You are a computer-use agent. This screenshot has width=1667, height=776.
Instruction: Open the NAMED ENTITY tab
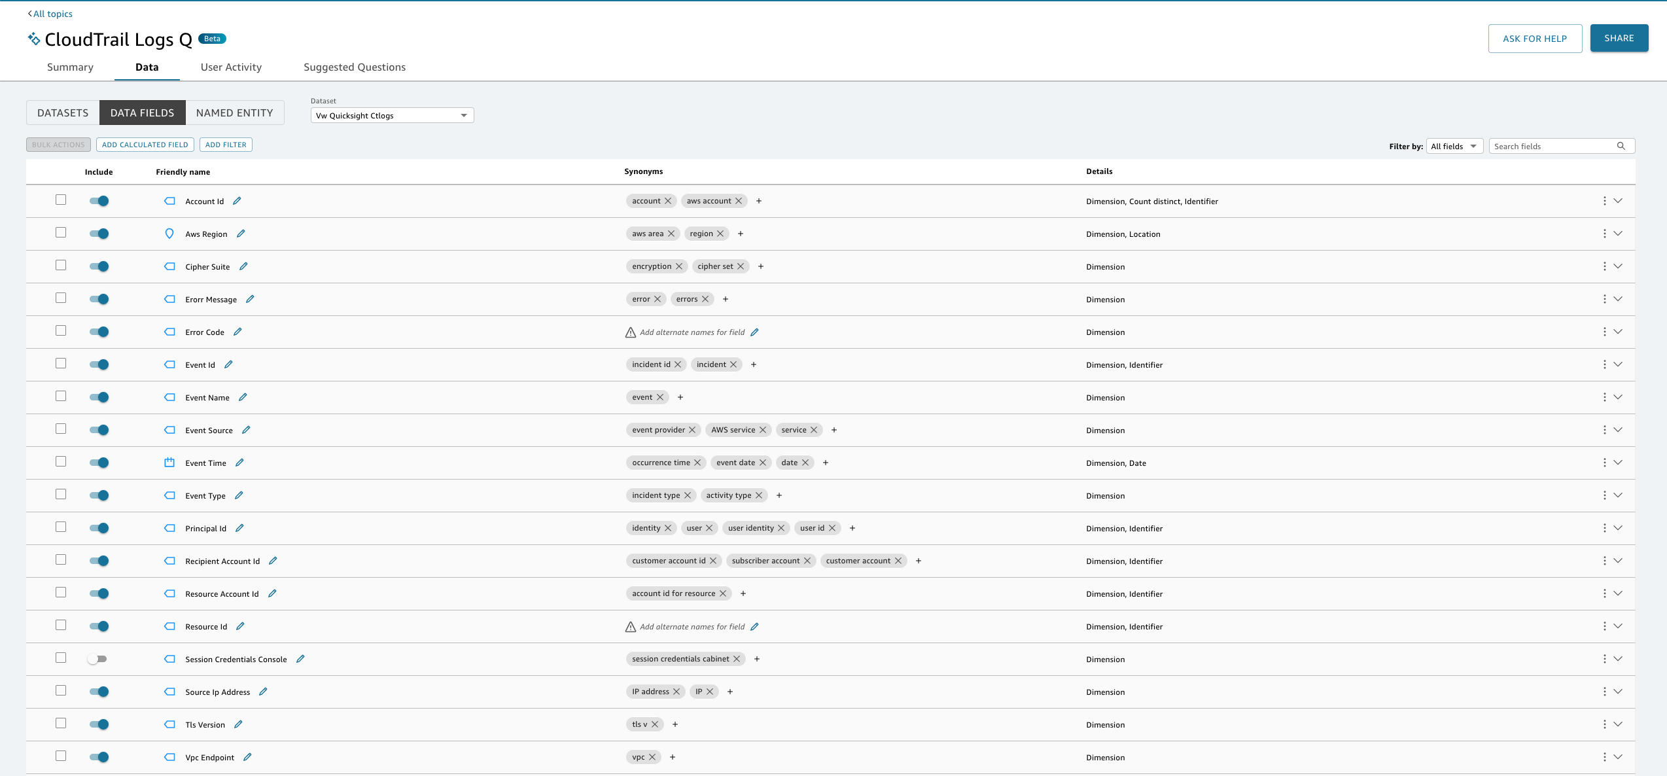[x=234, y=113]
